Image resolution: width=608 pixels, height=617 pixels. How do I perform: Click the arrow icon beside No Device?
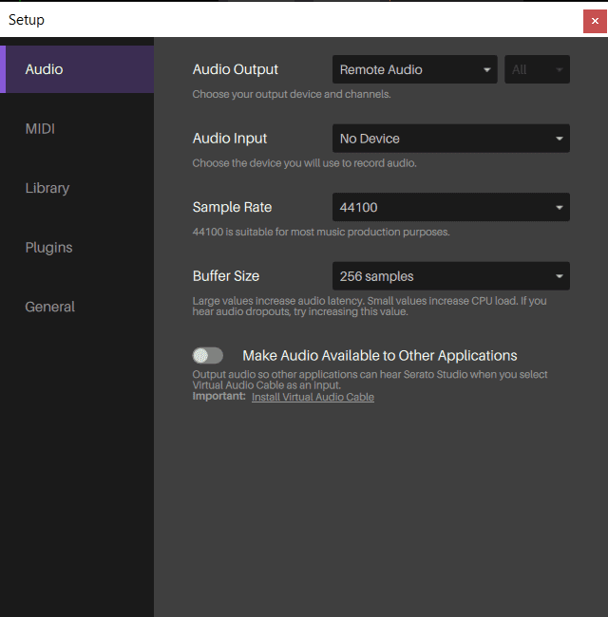point(560,140)
